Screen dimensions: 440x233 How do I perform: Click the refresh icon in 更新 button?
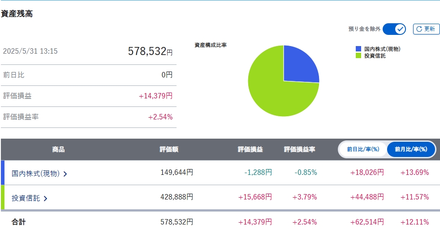pos(419,29)
